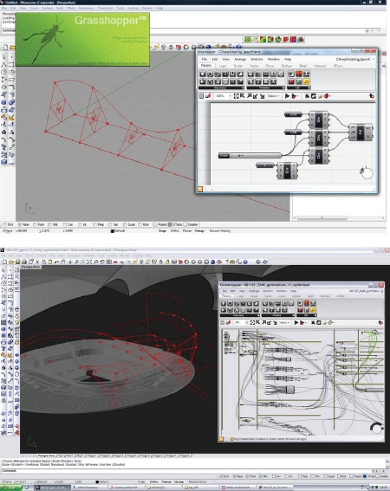Image resolution: width=390 pixels, height=491 pixels.
Task: Select the C# script component on upper Grasshopper canvas
Action: click(361, 132)
